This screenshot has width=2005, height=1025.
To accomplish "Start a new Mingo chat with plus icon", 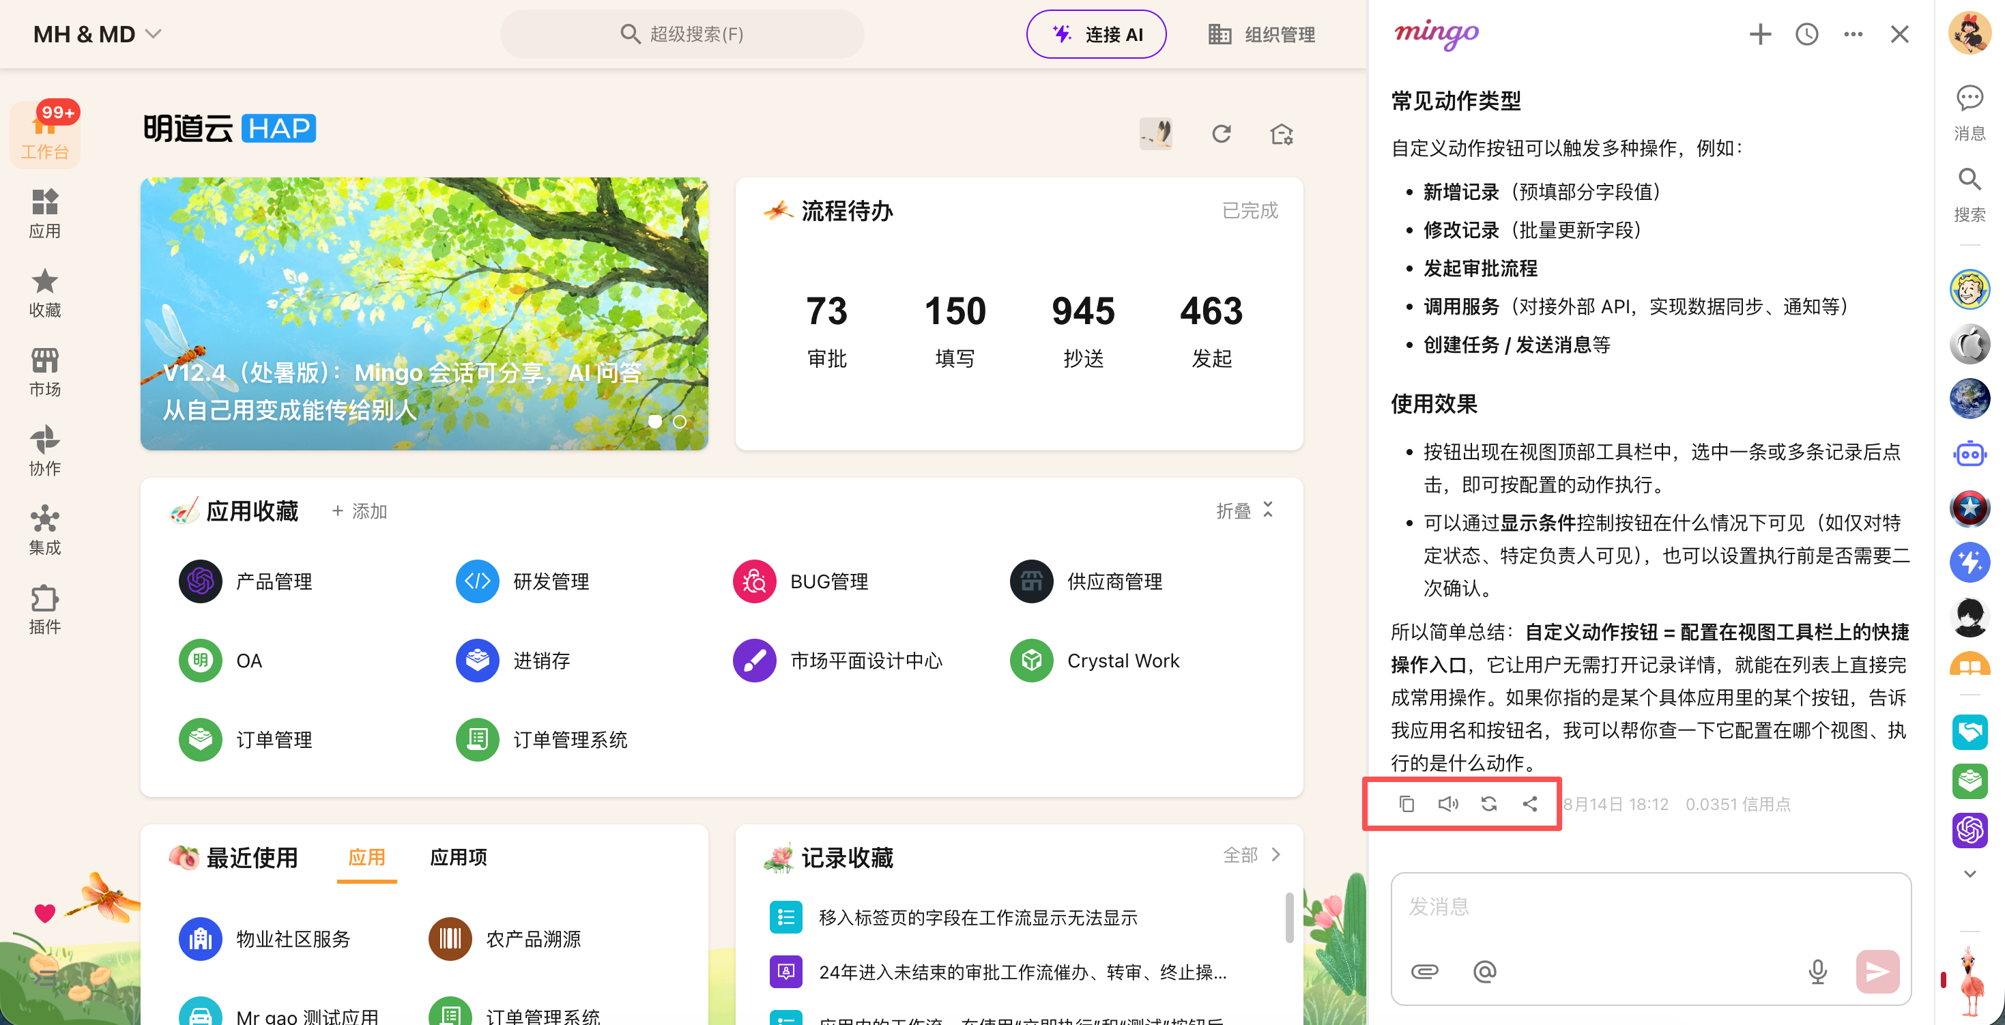I will pyautogui.click(x=1760, y=34).
